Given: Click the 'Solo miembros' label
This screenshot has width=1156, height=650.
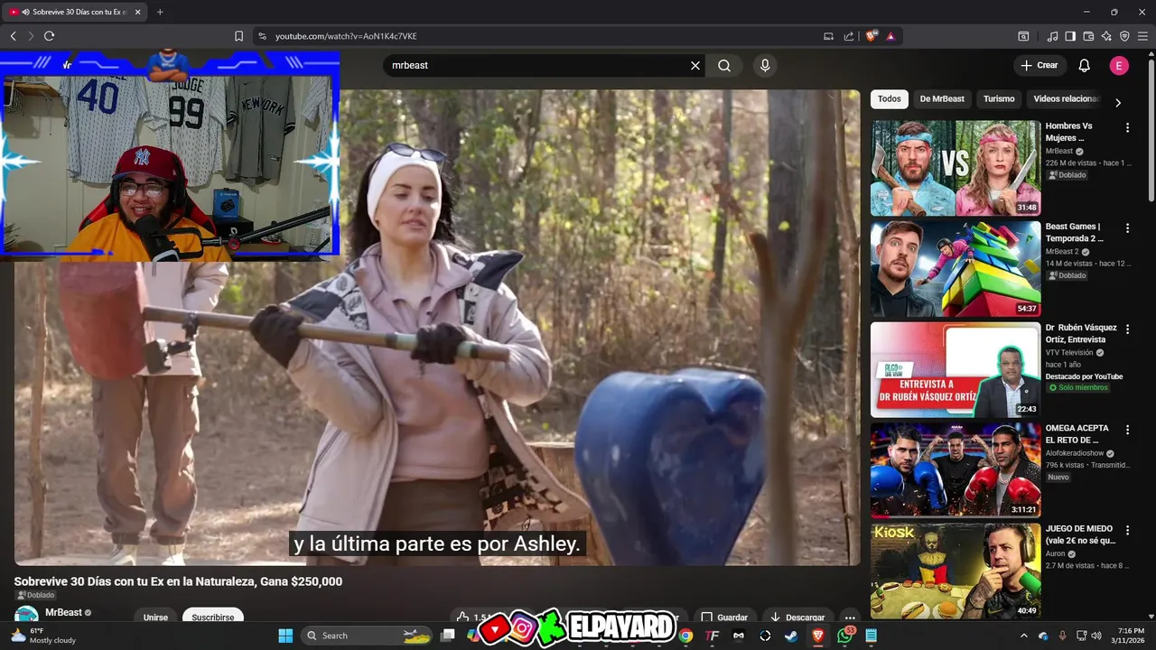Looking at the screenshot, I should (x=1077, y=387).
